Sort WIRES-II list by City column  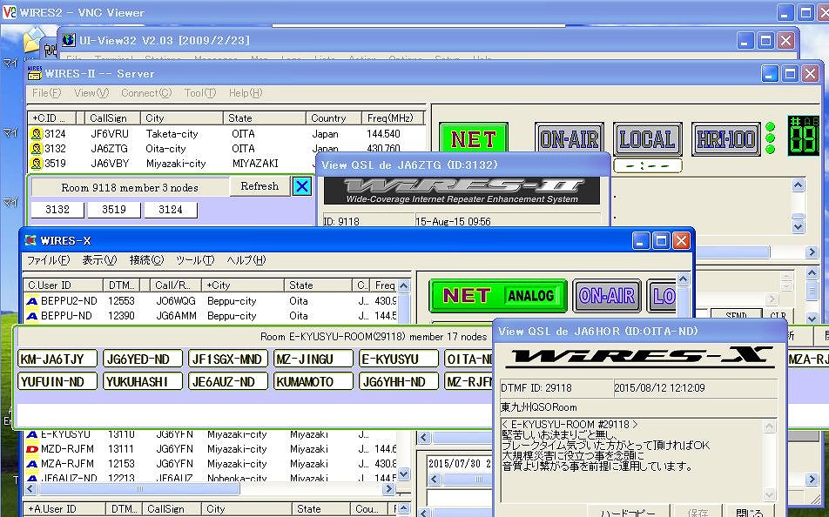coord(181,117)
